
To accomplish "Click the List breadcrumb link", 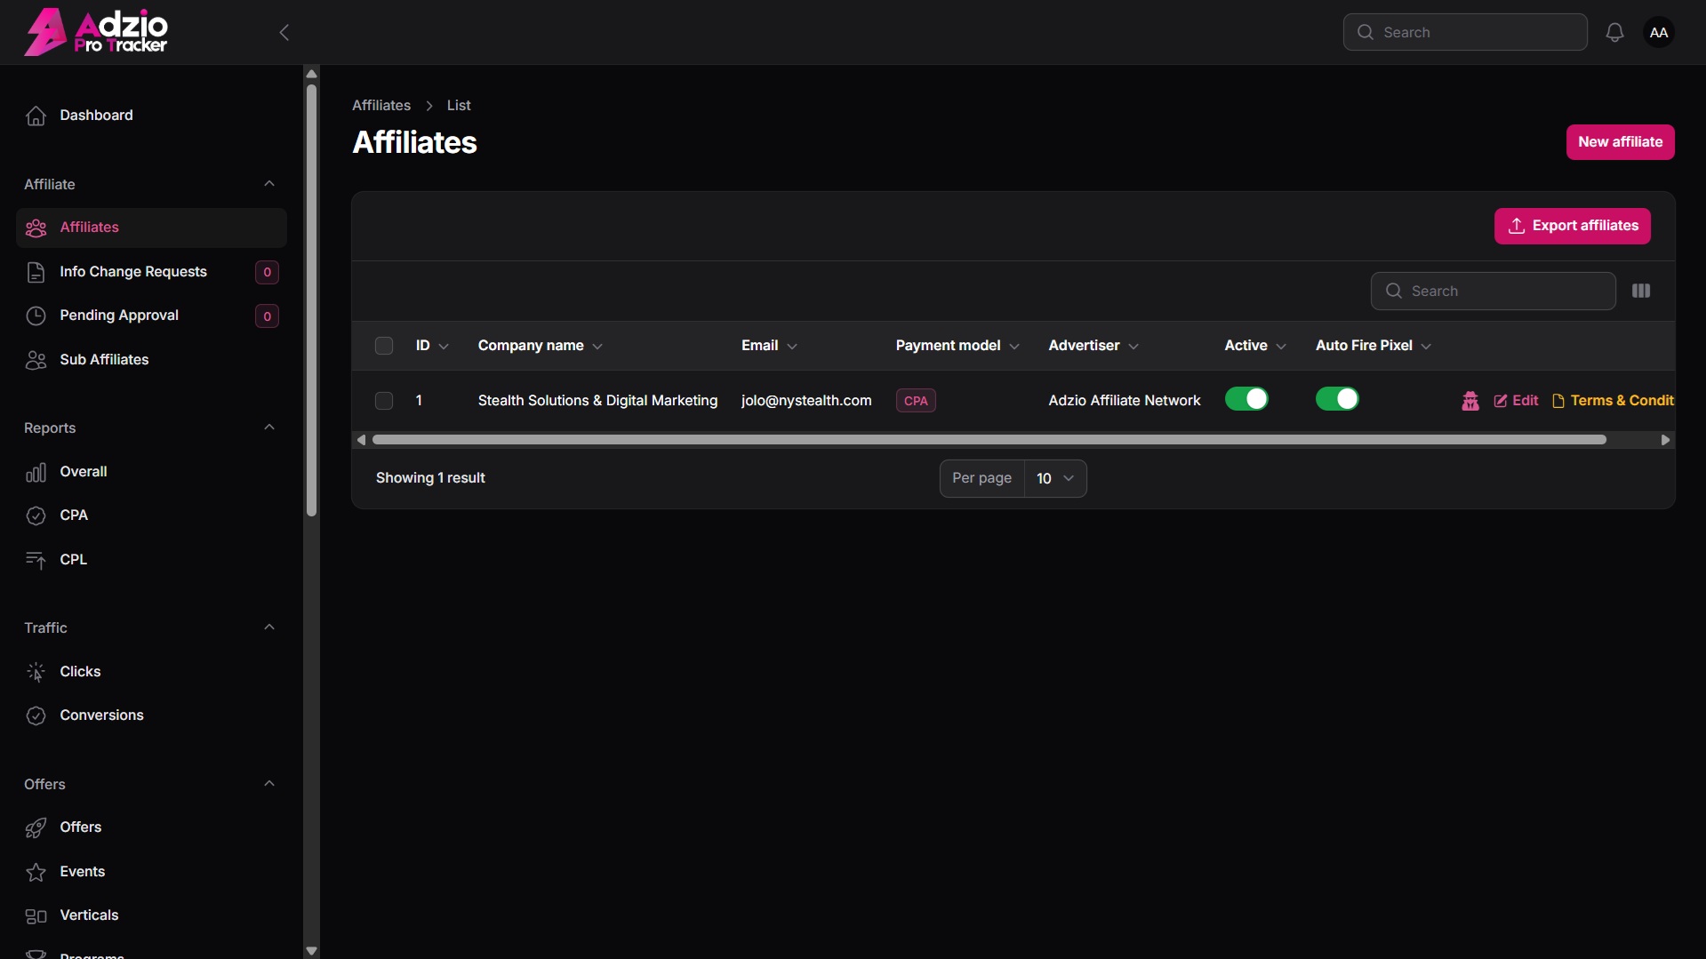I will 459,106.
